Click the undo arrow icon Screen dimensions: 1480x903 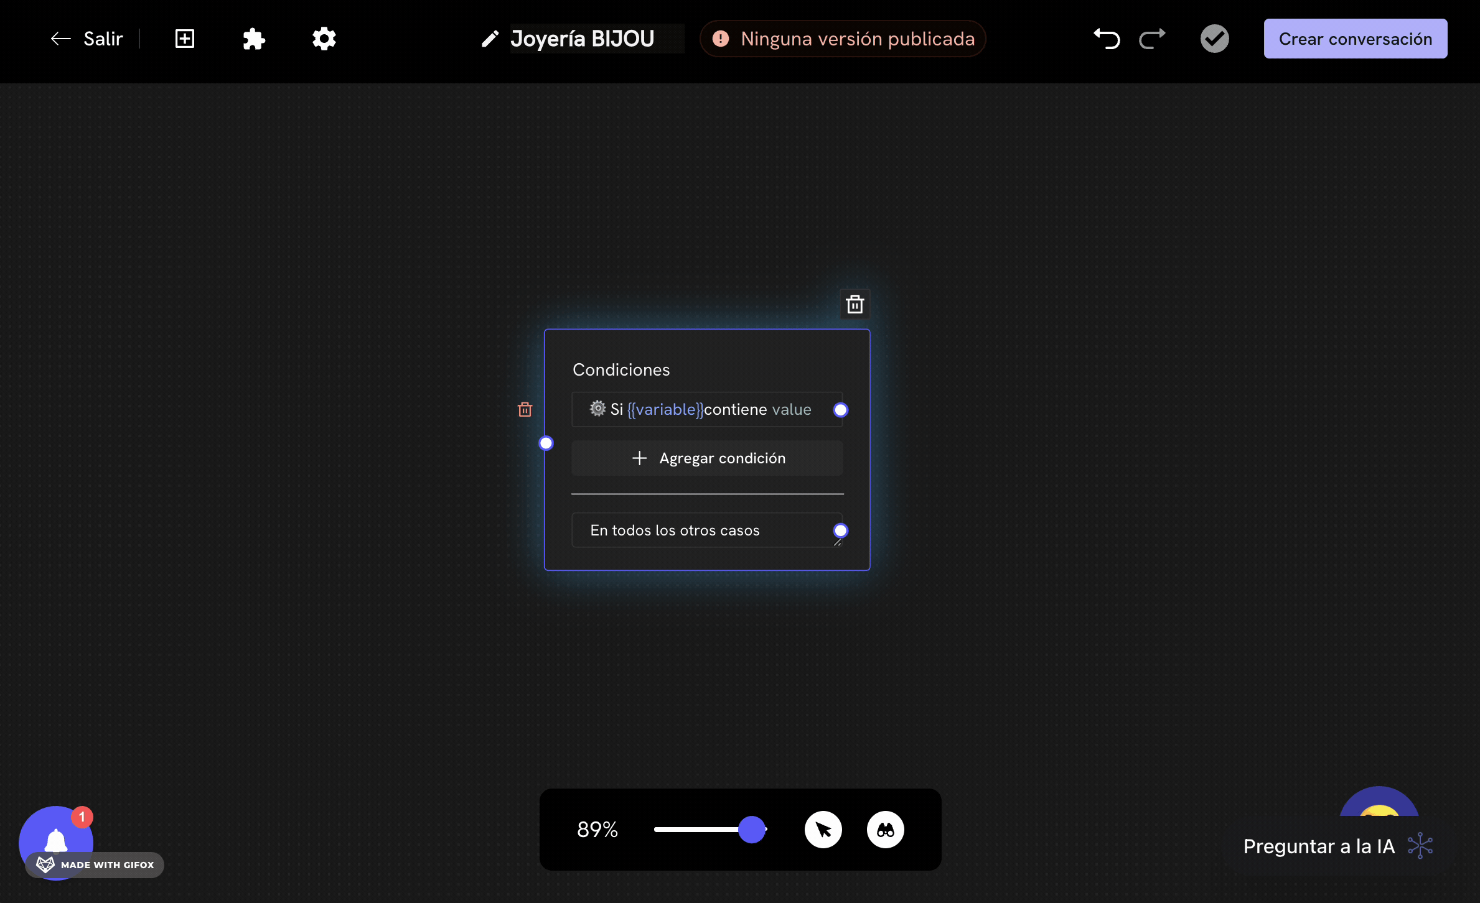(1107, 39)
